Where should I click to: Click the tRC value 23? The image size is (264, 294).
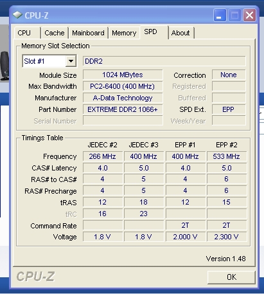point(144,214)
